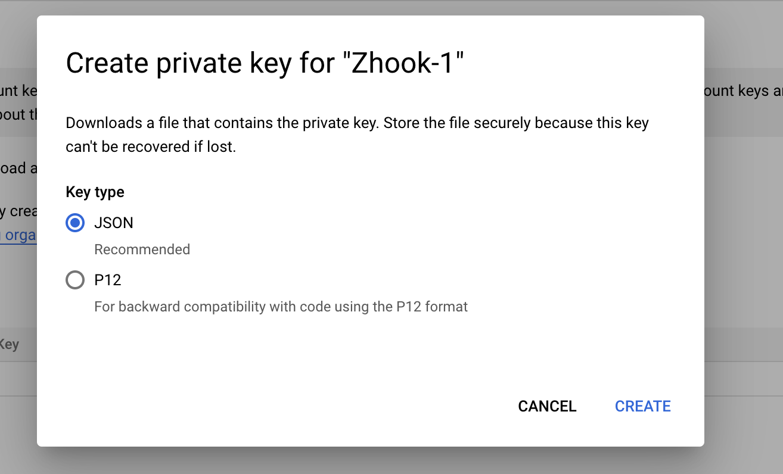Click the "can't be recovered if lost" line
The width and height of the screenshot is (783, 474).
point(151,146)
